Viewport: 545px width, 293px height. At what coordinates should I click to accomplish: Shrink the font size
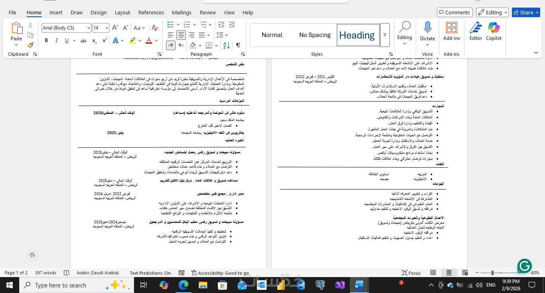click(x=125, y=28)
